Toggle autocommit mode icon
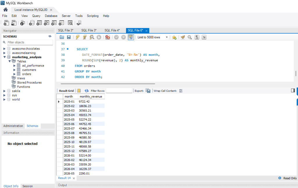 click(x=131, y=37)
